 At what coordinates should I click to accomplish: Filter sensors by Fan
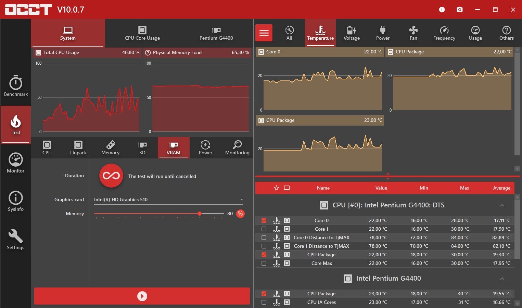[x=413, y=33]
